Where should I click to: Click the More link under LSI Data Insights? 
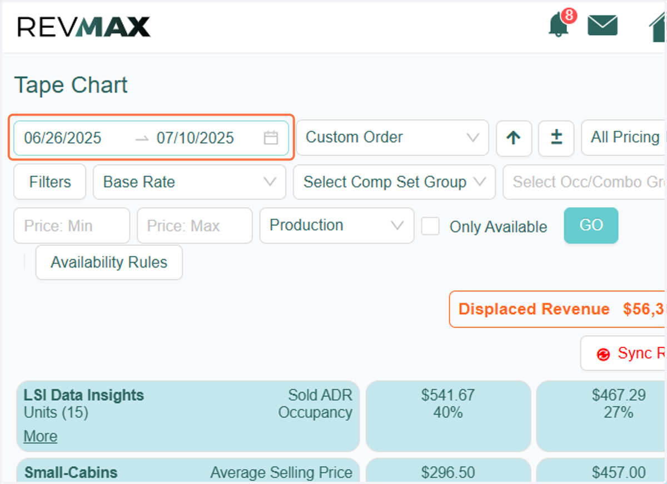(41, 437)
